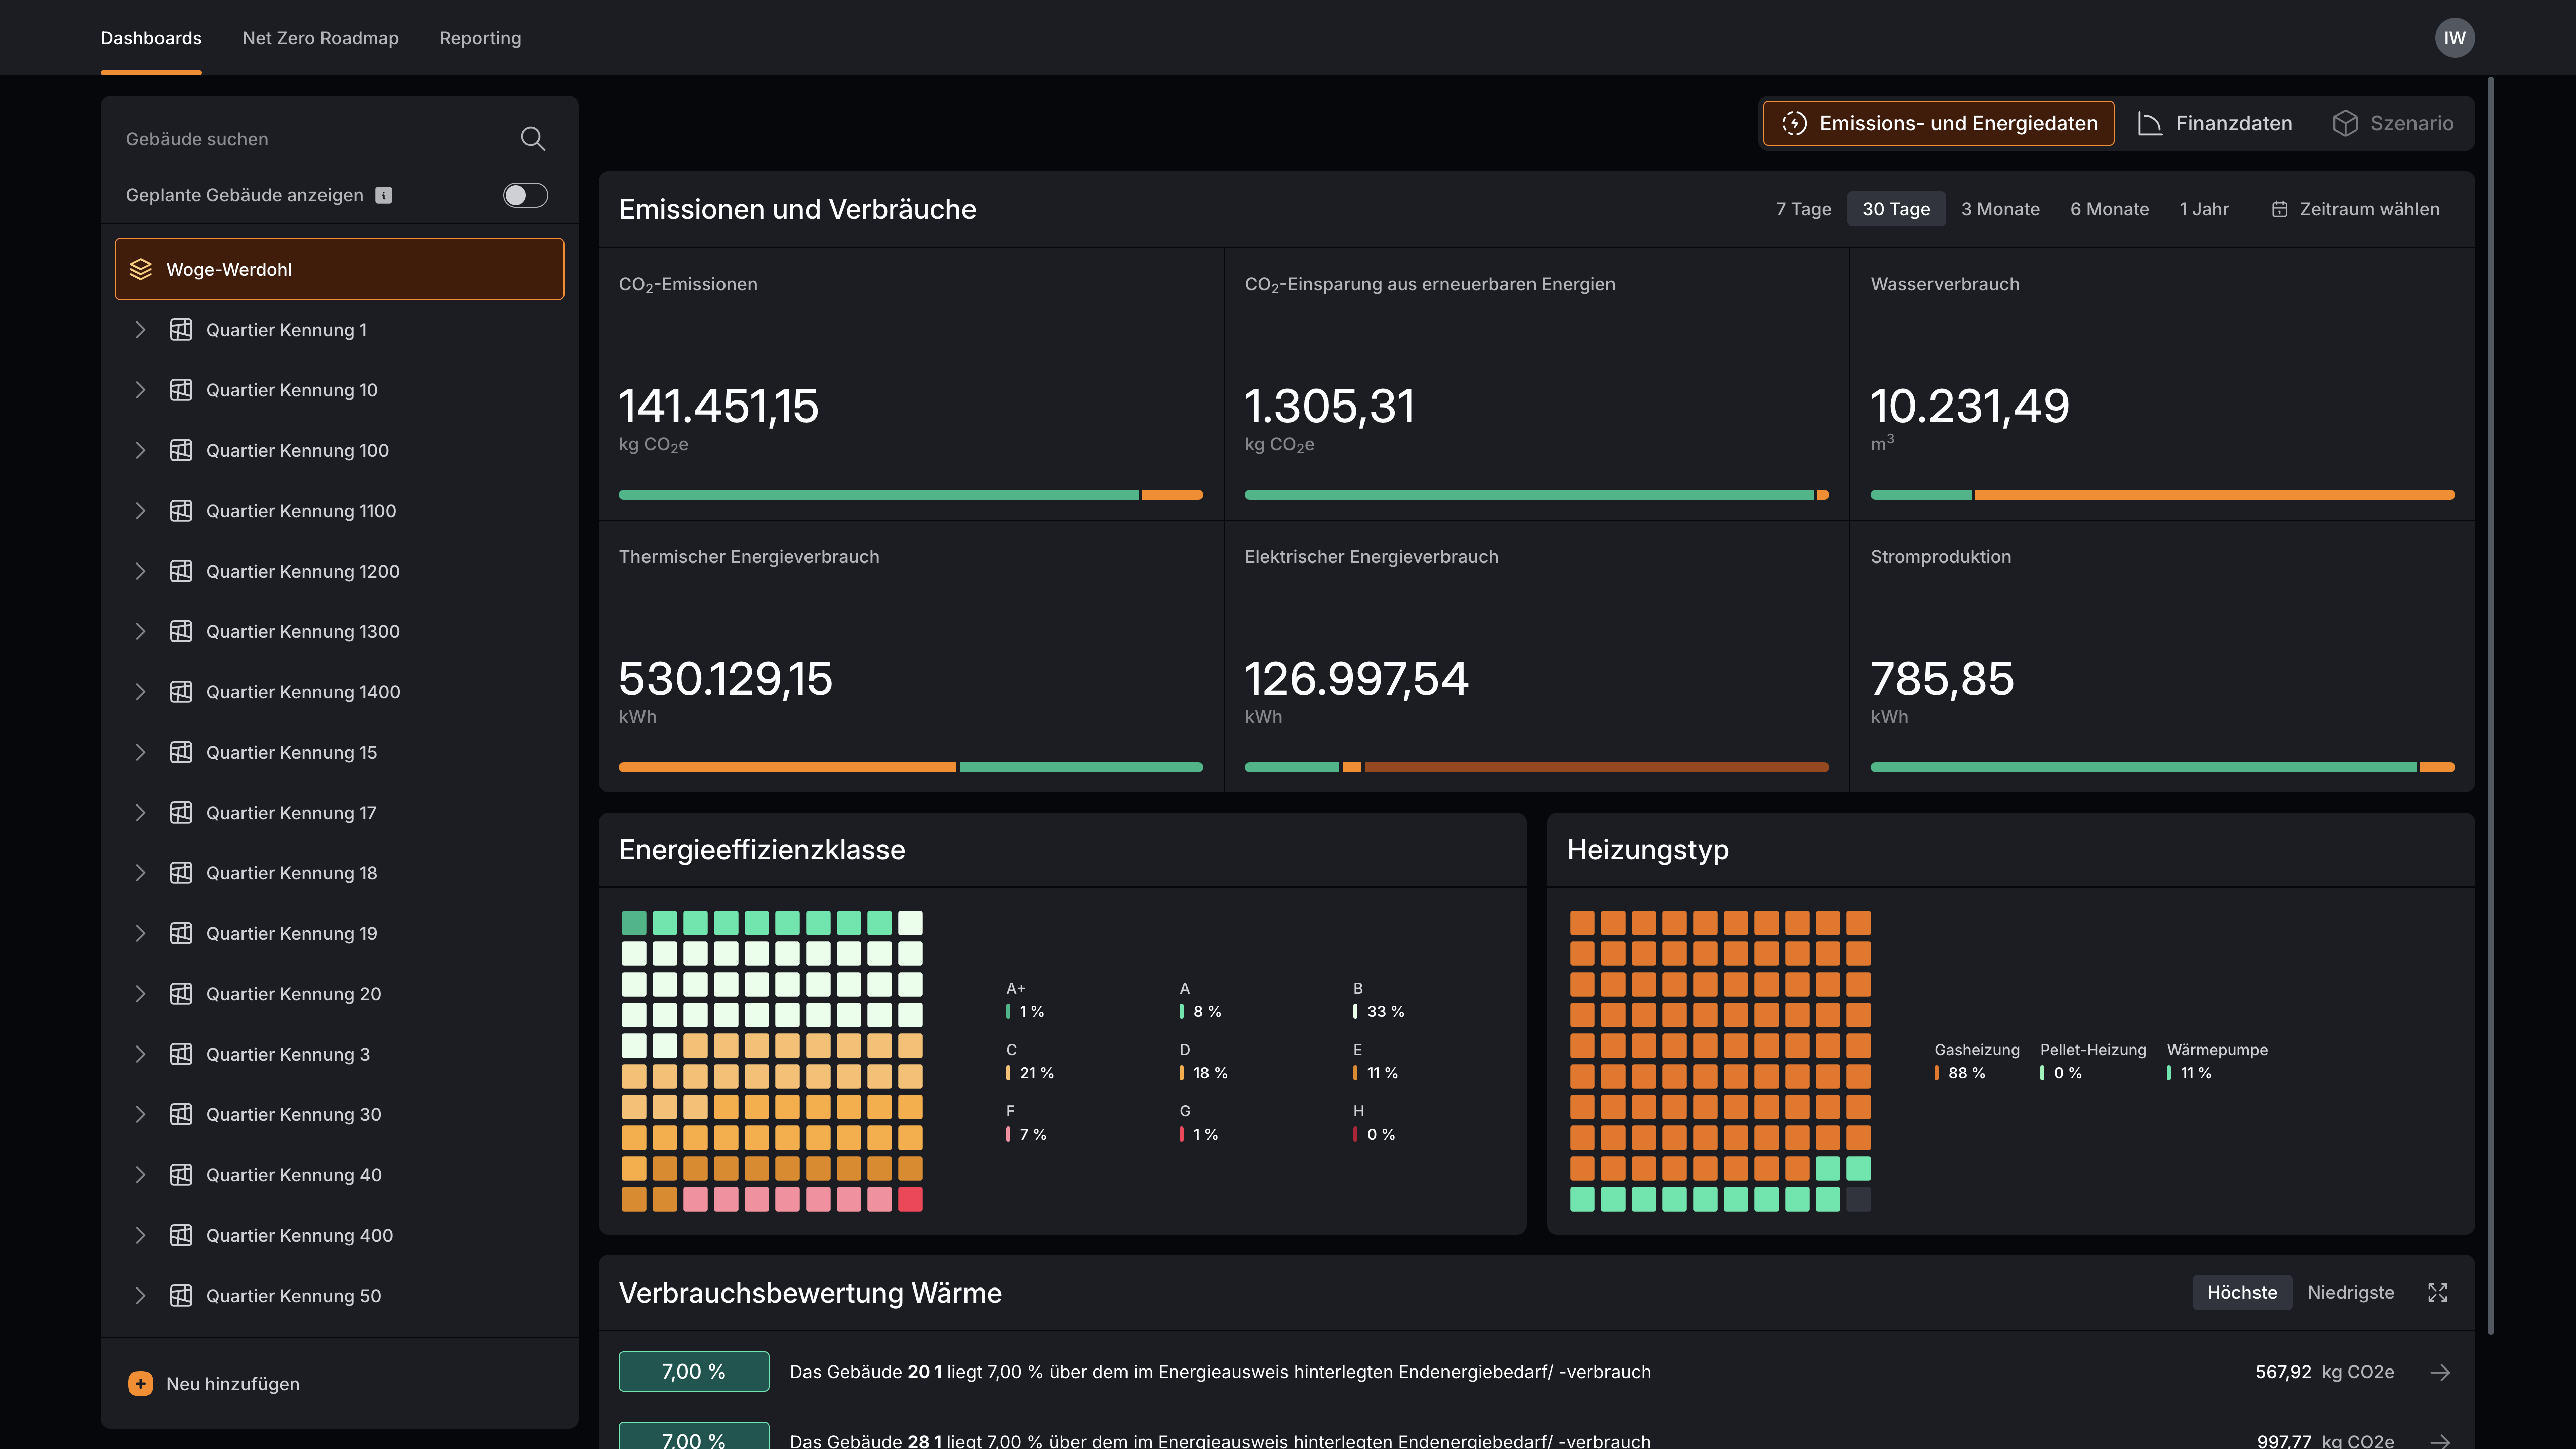Viewport: 2576px width, 1449px height.
Task: Switch to the Finanzdaten tab
Action: (x=2215, y=123)
